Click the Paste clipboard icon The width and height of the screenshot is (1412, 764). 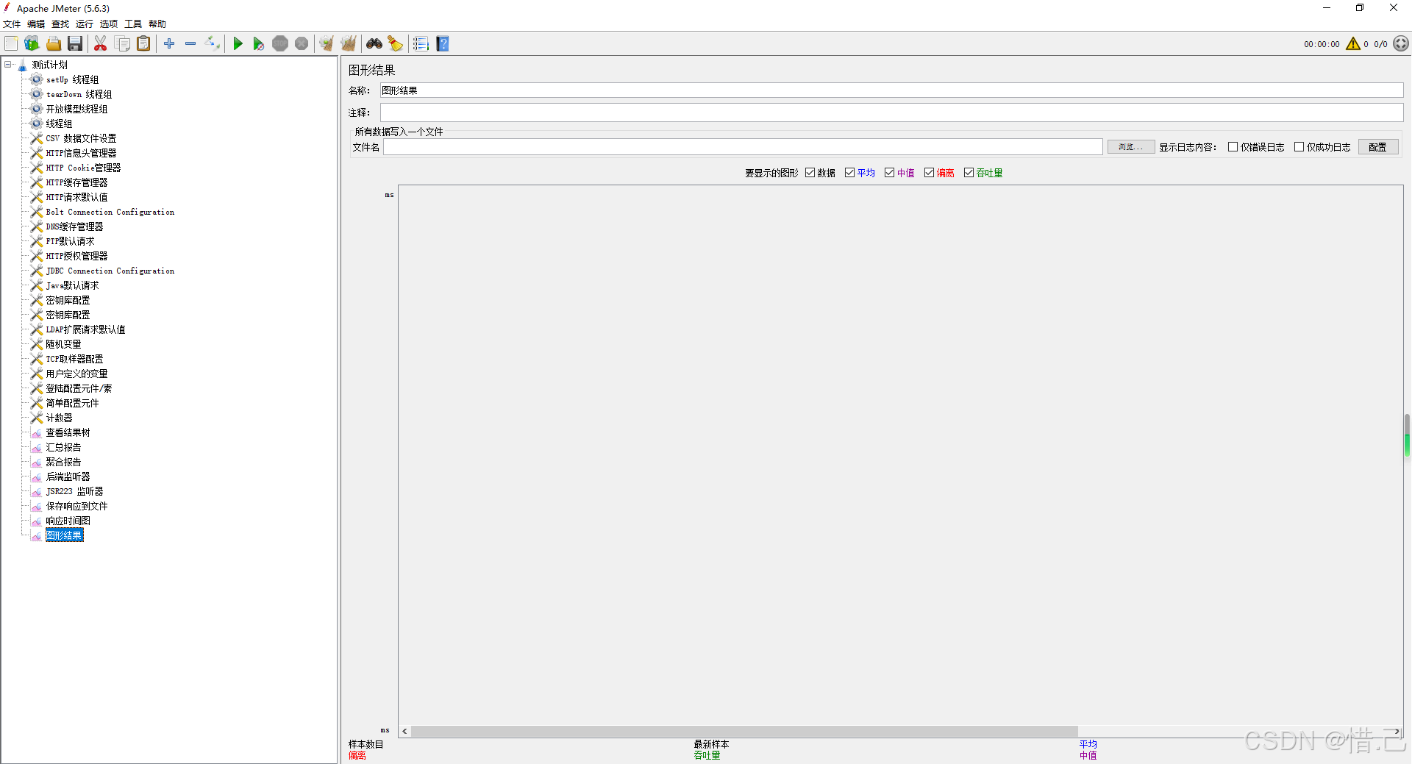[x=144, y=44]
